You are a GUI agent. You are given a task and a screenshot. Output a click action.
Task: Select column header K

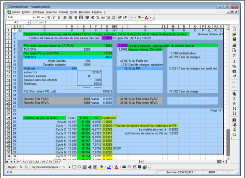pos(145,27)
